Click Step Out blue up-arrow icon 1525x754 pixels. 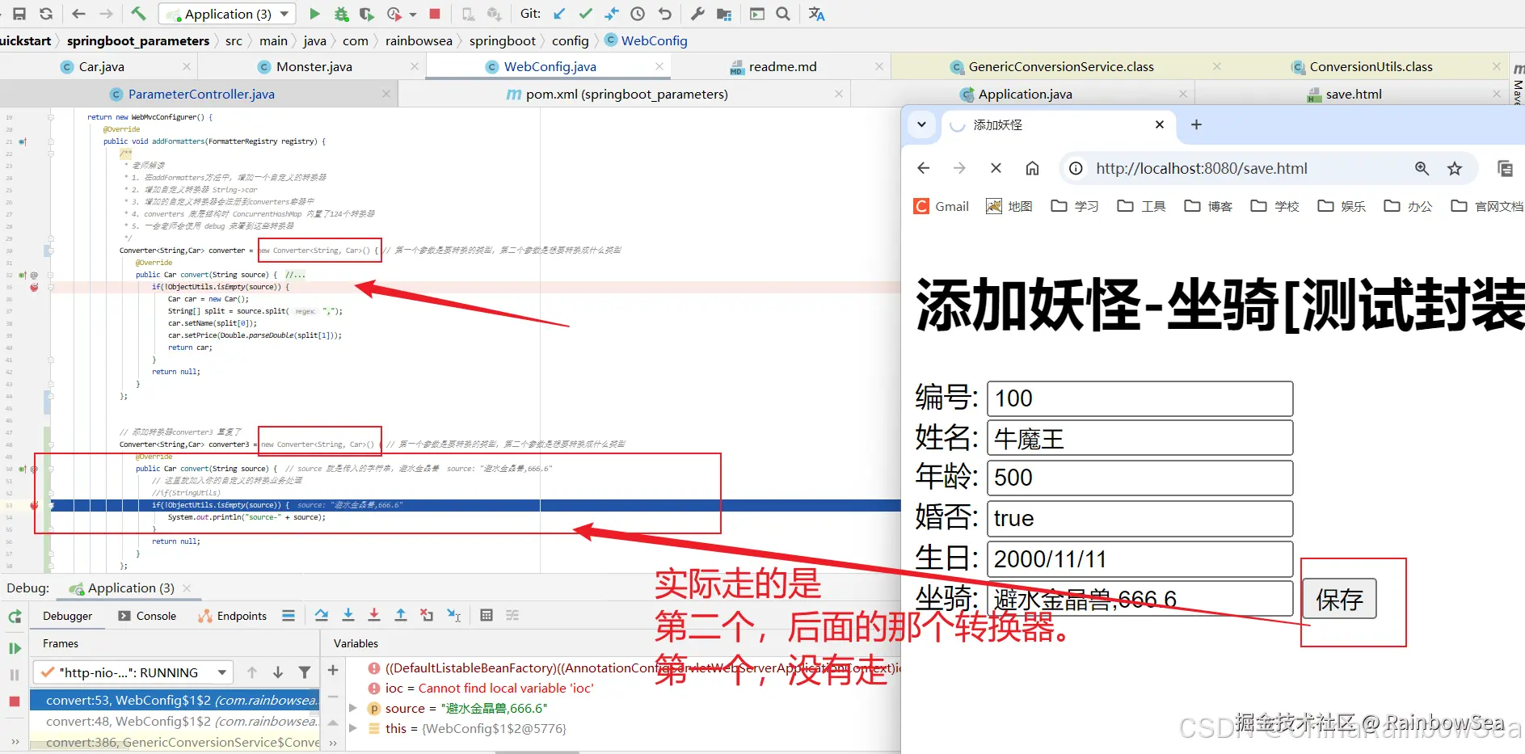400,615
